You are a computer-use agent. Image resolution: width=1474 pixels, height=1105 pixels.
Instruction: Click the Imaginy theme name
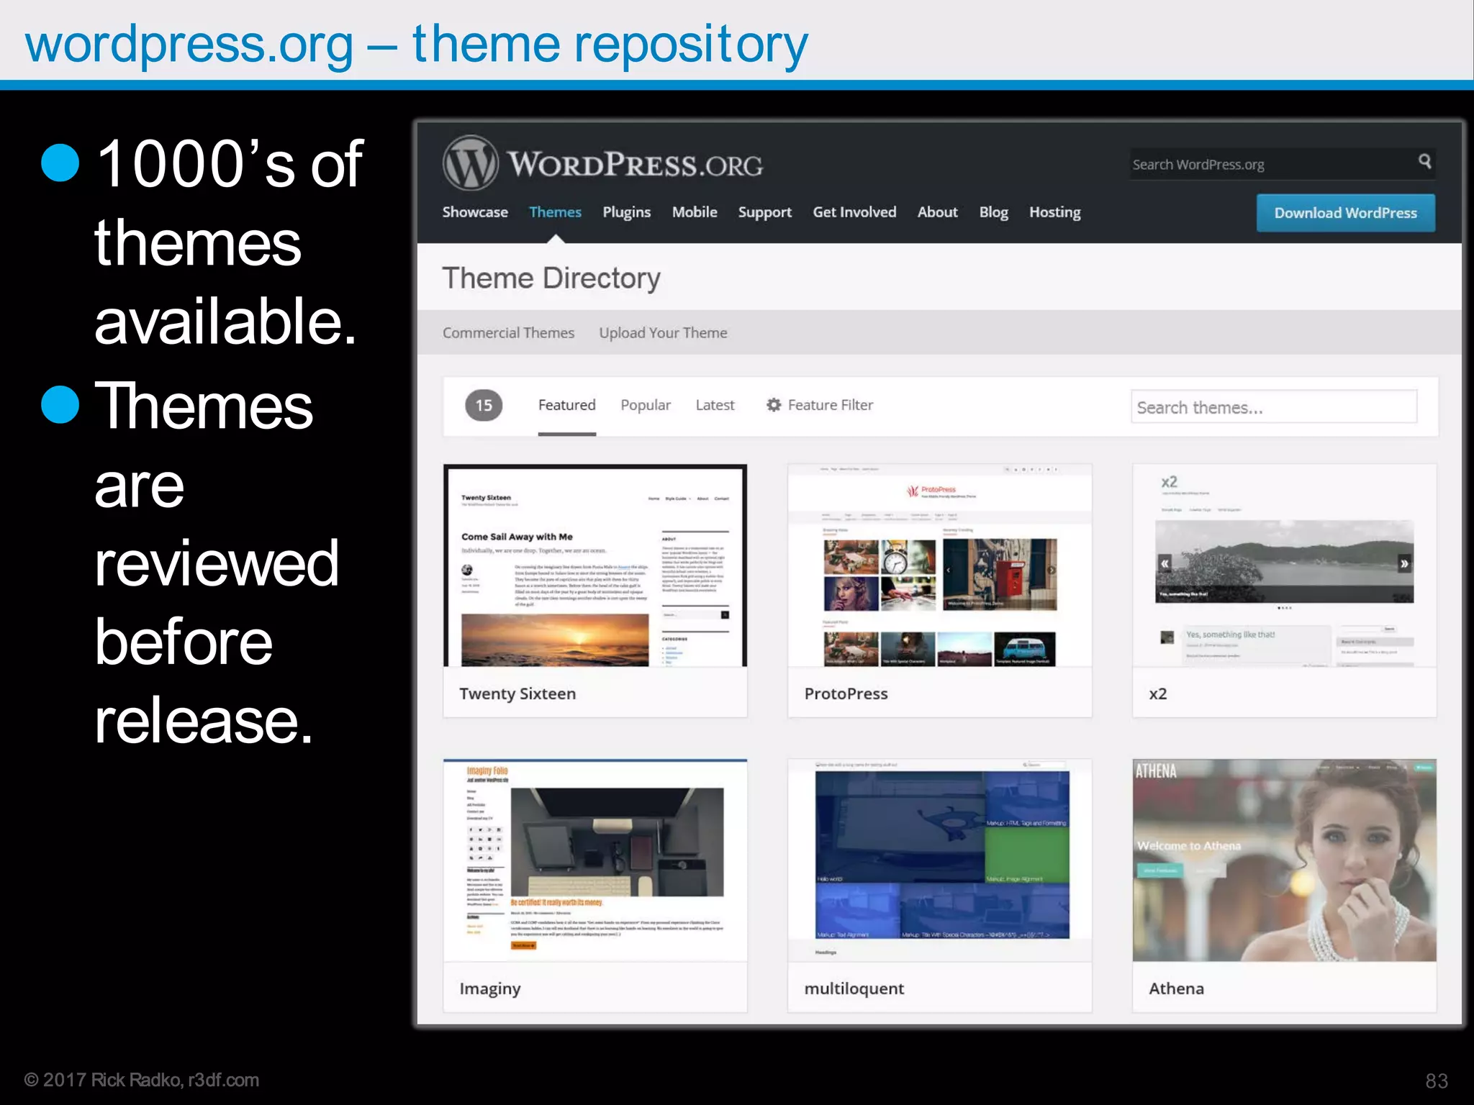(489, 989)
